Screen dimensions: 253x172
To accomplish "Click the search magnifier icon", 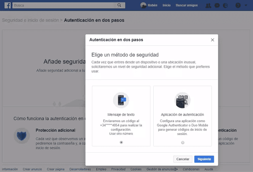I will point(119,5).
